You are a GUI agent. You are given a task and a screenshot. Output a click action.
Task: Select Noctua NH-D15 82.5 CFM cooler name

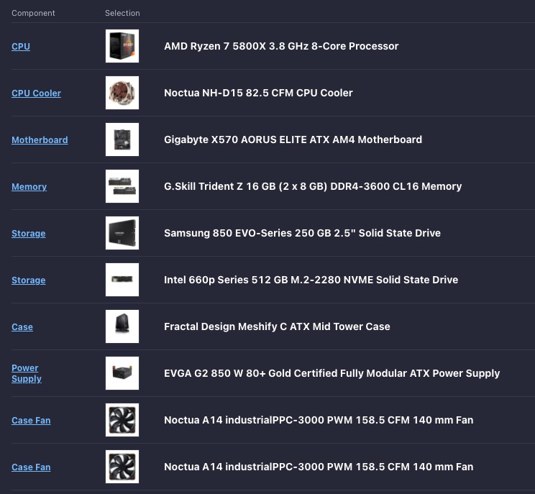coord(258,93)
